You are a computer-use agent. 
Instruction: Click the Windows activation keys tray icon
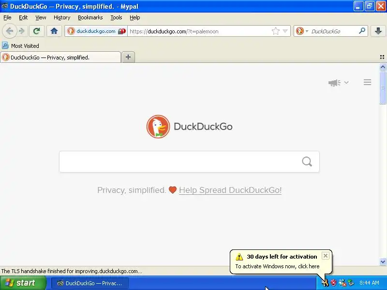point(325,283)
